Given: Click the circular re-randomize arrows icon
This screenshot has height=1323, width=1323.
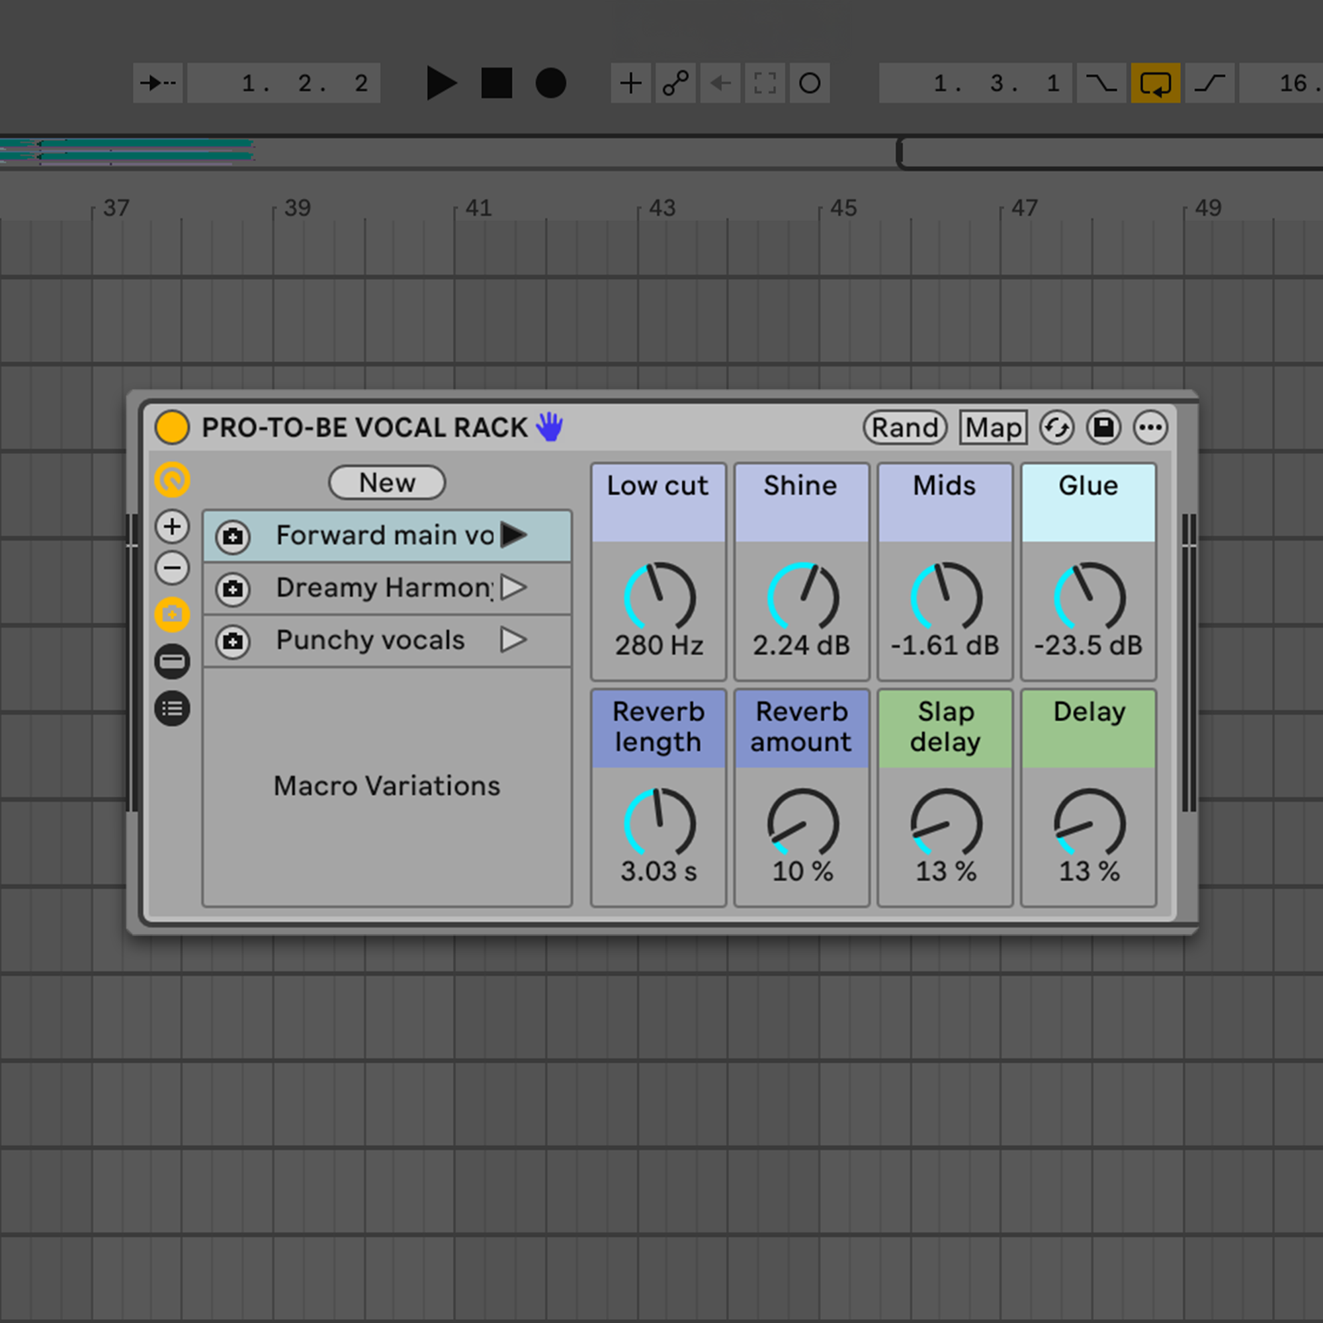Looking at the screenshot, I should [x=1056, y=427].
